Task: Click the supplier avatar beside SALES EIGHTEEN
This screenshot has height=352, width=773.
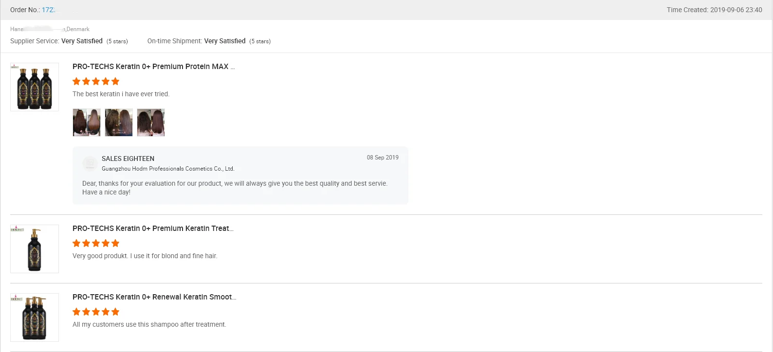Action: tap(90, 163)
